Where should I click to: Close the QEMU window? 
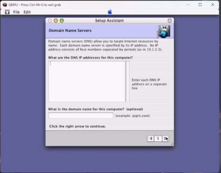click(x=213, y=4)
